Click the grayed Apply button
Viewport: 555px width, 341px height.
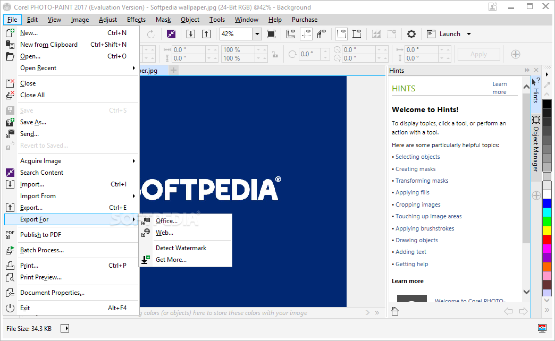(478, 54)
